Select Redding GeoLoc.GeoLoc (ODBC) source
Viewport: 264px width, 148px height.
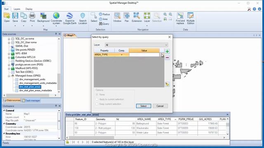point(33,61)
